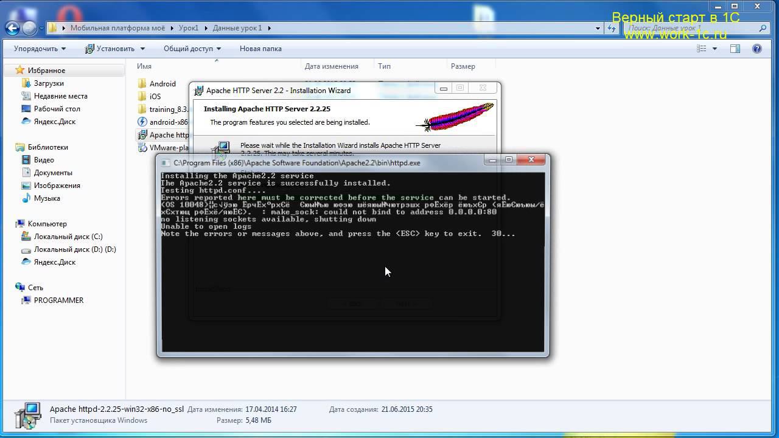Viewport: 779px width, 438px height.
Task: Jump to Урок1 in the address bar
Action: (x=189, y=28)
